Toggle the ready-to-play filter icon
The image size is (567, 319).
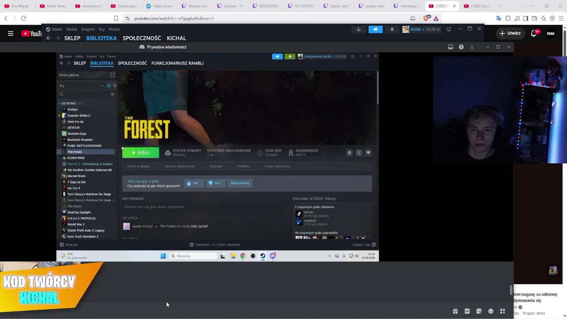pos(114,86)
